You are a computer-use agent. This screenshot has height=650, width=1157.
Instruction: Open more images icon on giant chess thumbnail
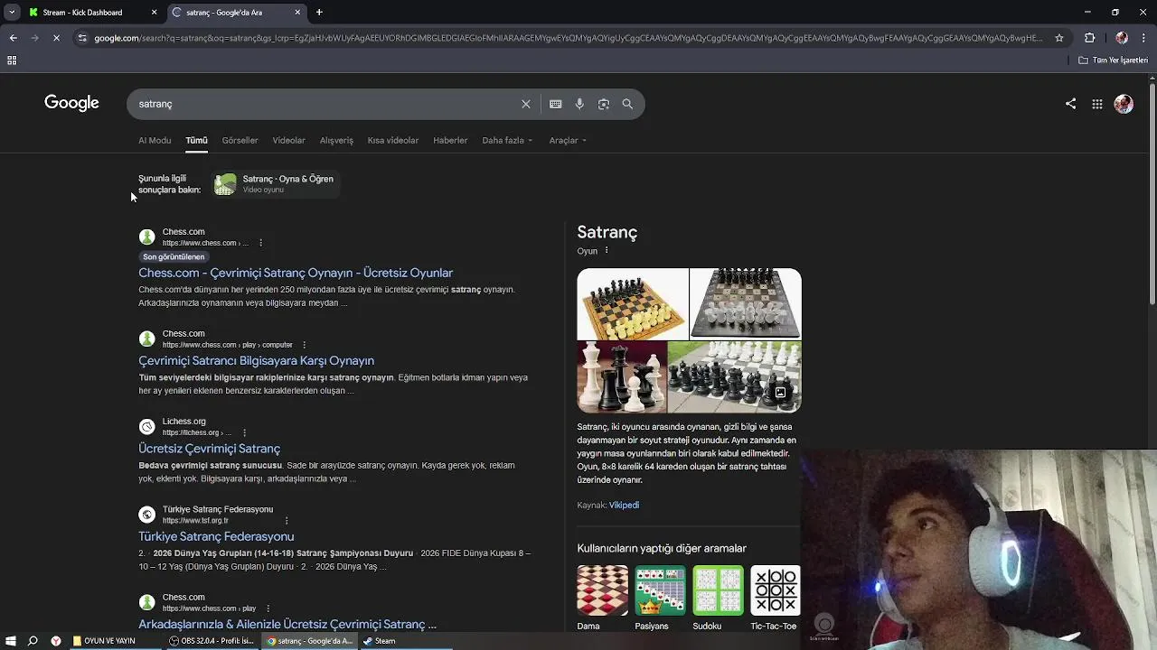[780, 393]
